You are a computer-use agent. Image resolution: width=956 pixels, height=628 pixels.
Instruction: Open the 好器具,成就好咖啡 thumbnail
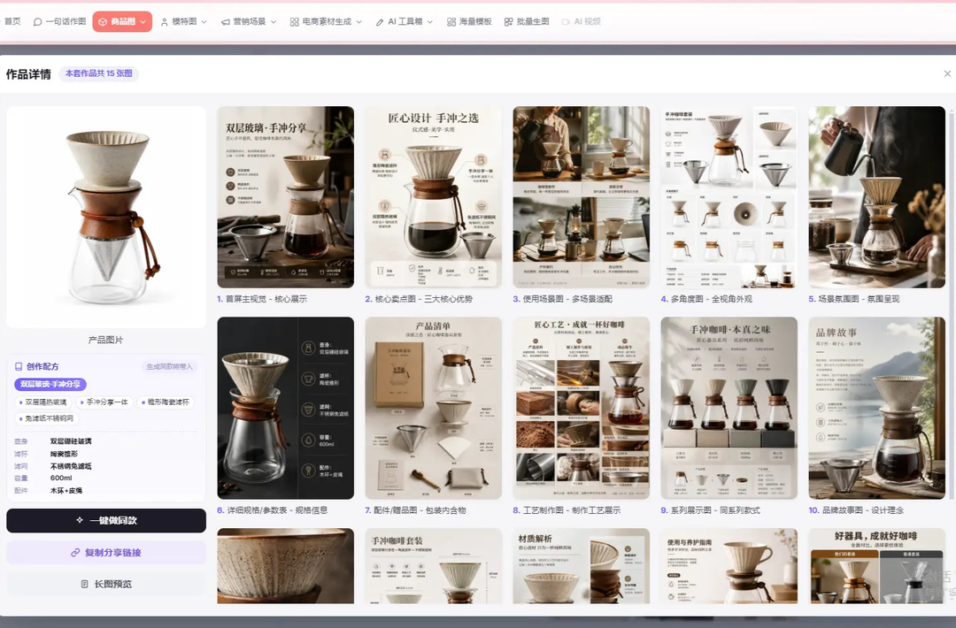[876, 566]
